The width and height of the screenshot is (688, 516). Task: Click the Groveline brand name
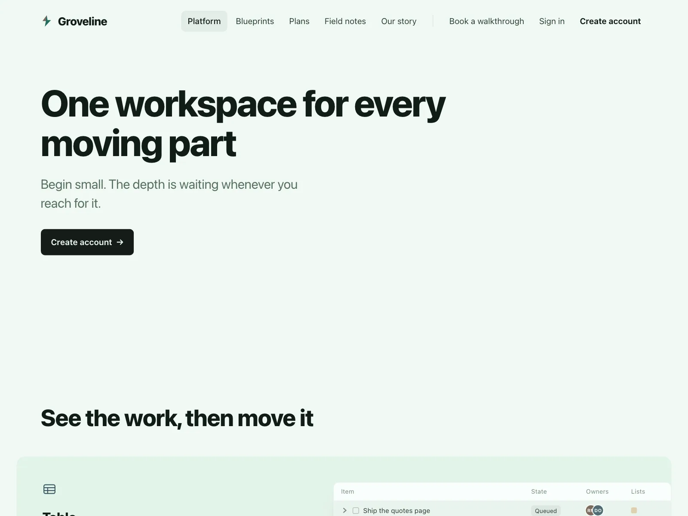click(83, 21)
